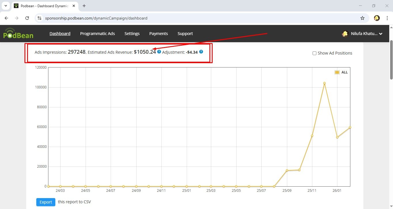Enable Show Ad Positions checkbox
393x209 pixels.
315,53
